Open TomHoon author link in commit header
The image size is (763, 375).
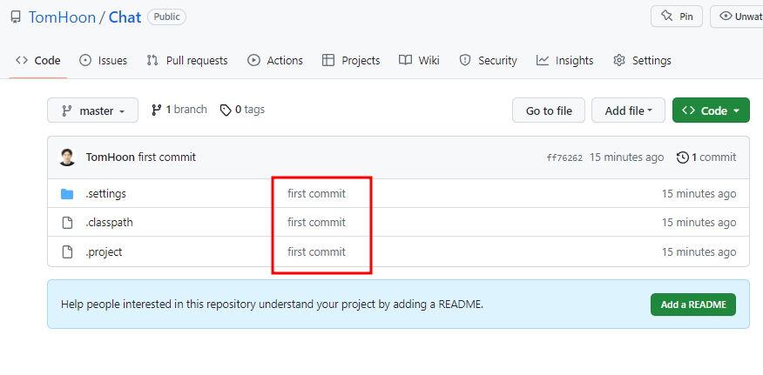click(x=111, y=157)
